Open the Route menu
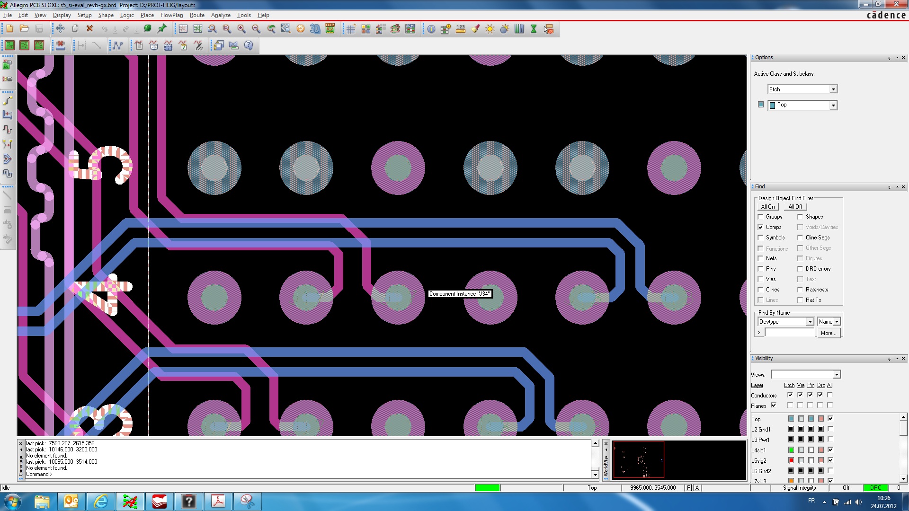This screenshot has height=511, width=909. 197,15
